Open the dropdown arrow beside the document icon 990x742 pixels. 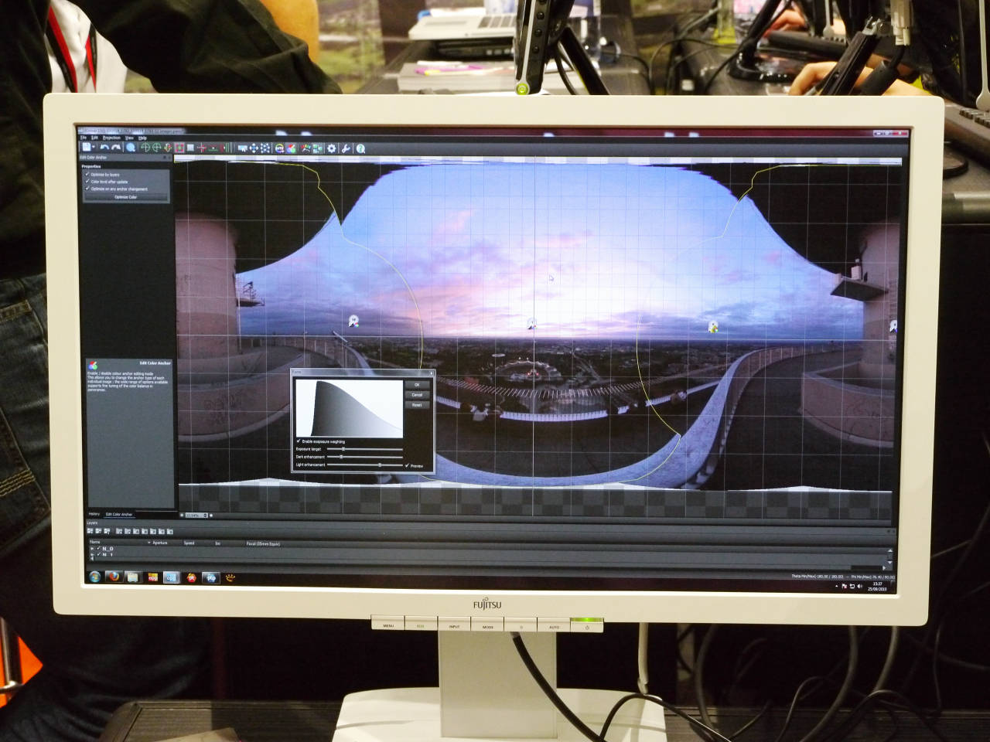click(94, 148)
